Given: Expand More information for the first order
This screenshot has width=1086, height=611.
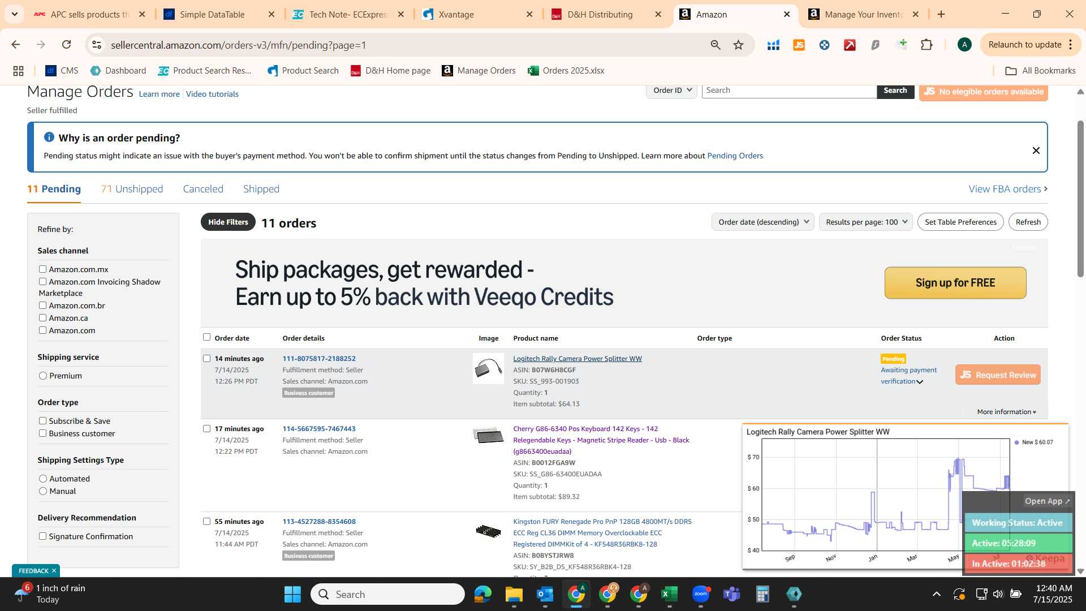Looking at the screenshot, I should click(x=1006, y=412).
